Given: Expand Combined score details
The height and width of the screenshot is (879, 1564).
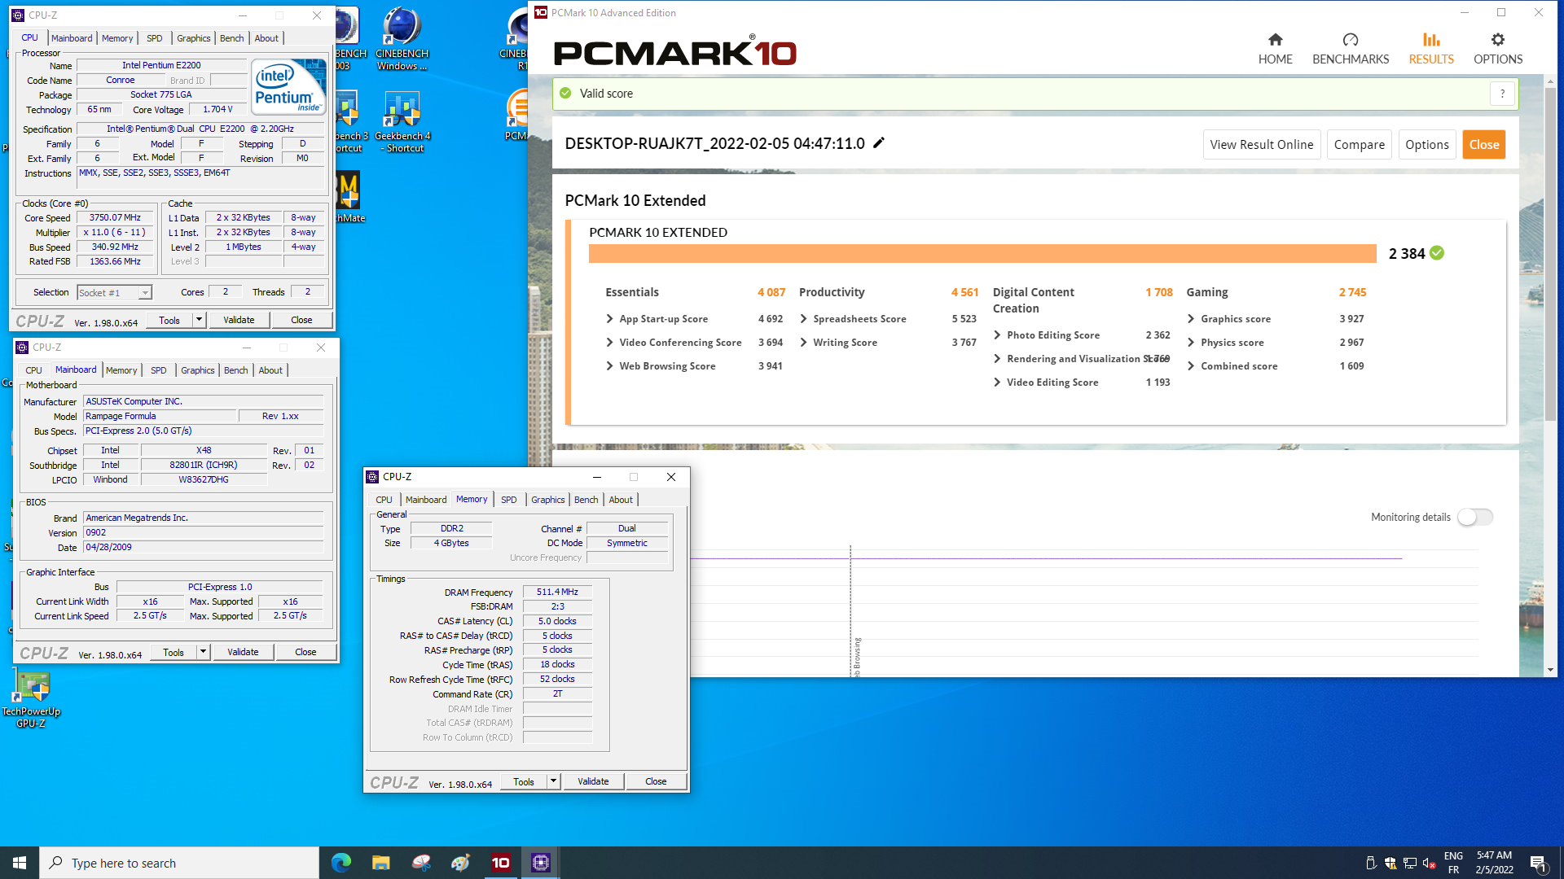Looking at the screenshot, I should tap(1191, 366).
